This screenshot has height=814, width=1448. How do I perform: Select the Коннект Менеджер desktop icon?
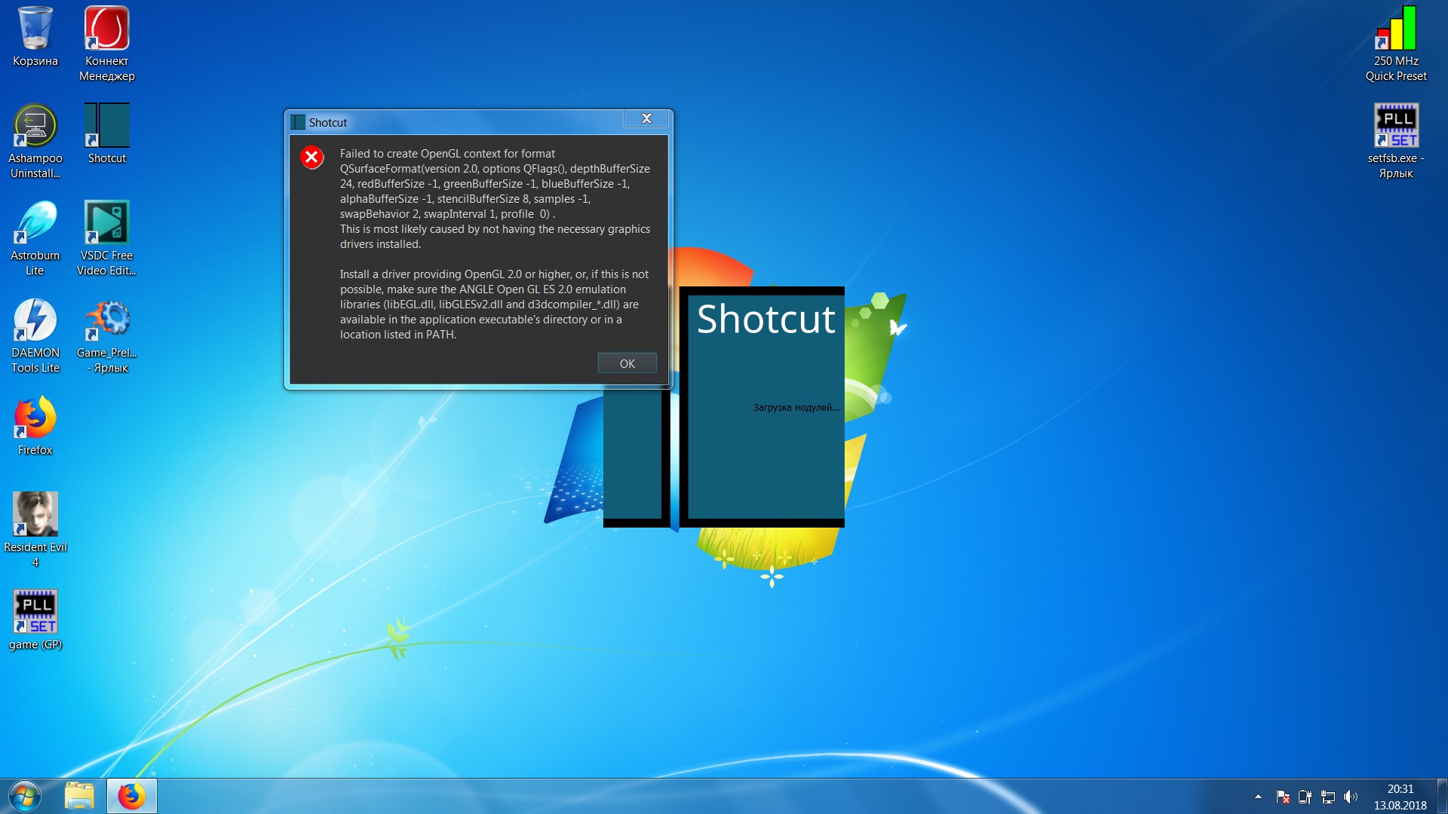tap(107, 29)
